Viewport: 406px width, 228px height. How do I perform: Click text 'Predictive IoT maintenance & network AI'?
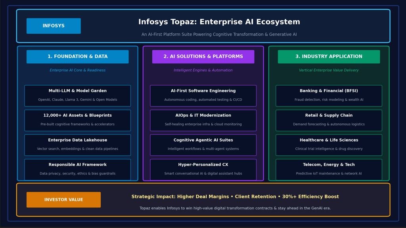click(329, 174)
